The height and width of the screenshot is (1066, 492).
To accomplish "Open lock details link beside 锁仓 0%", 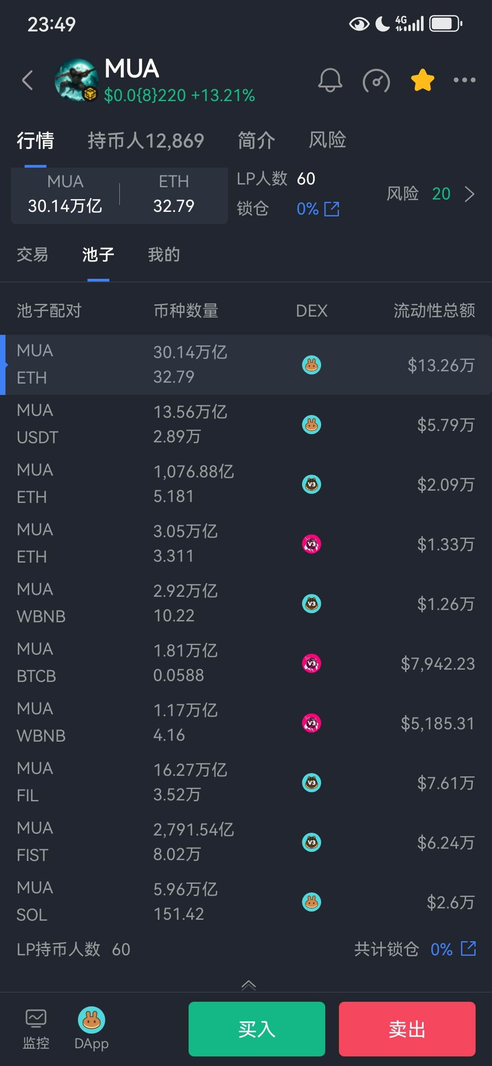I will point(332,209).
